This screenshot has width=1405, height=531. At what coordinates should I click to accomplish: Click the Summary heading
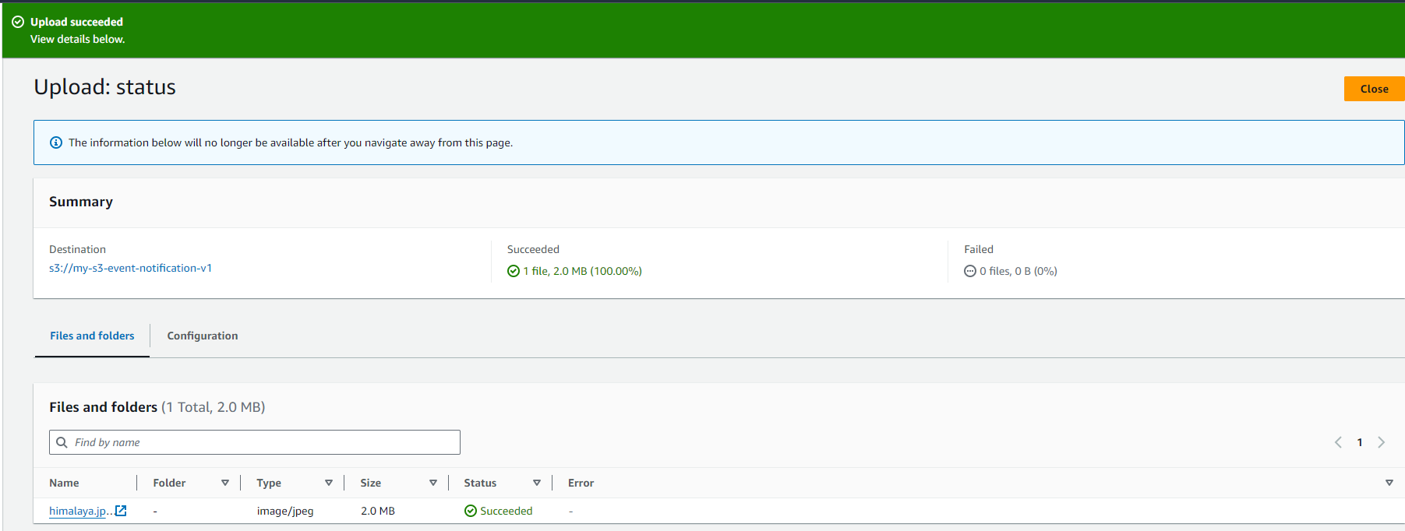coord(81,202)
